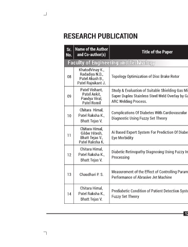Screen dimensions: 188x247
Task: Select title Topology Optimization of Disc Brake Rotor
Action: pyautogui.click(x=145, y=76)
